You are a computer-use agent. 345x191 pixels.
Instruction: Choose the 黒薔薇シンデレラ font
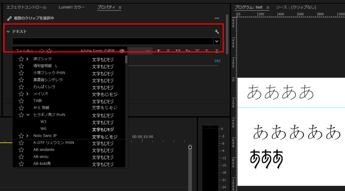point(48,80)
